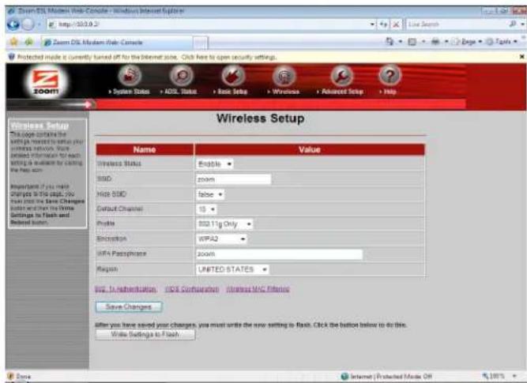Click Done in the status bar

[x=24, y=377]
